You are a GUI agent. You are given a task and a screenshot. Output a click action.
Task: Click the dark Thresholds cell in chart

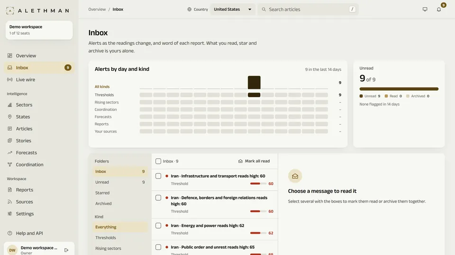coord(254,95)
